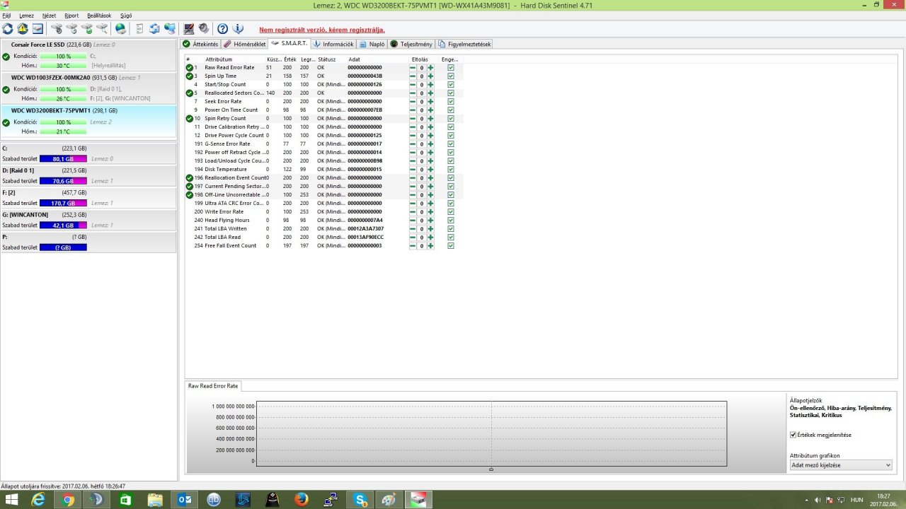Open Google Chrome from the taskbar
Screen dimensions: 906x509
[67, 499]
